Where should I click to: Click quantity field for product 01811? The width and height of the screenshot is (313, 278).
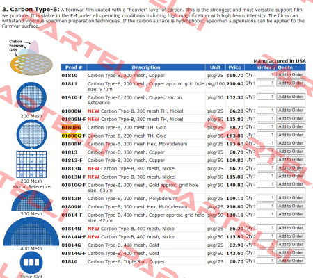pyautogui.click(x=266, y=83)
